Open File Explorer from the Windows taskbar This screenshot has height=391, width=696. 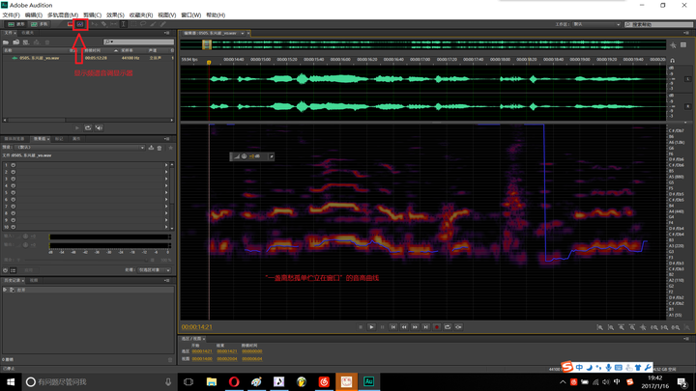click(212, 381)
